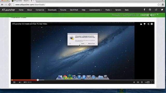Mute the tab via the speaker icon

[x=32, y=1]
